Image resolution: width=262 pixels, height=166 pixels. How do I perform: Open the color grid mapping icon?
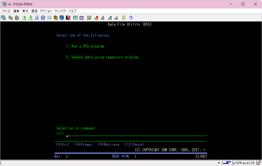pyautogui.click(x=81, y=17)
